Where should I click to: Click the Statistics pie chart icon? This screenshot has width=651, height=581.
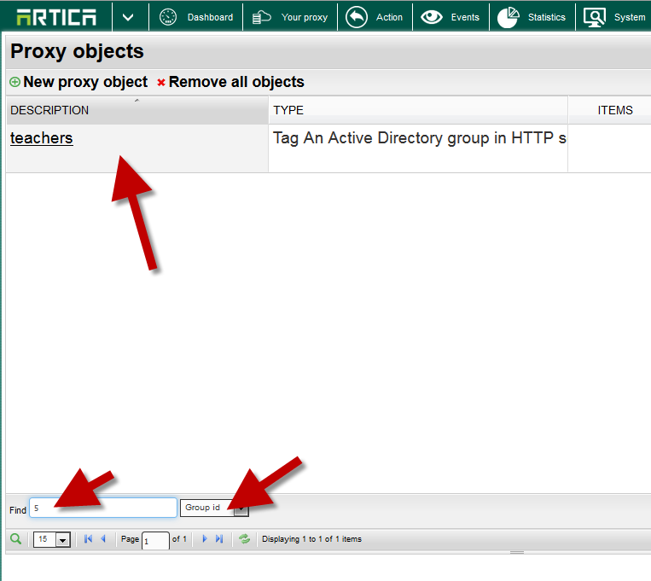point(509,17)
